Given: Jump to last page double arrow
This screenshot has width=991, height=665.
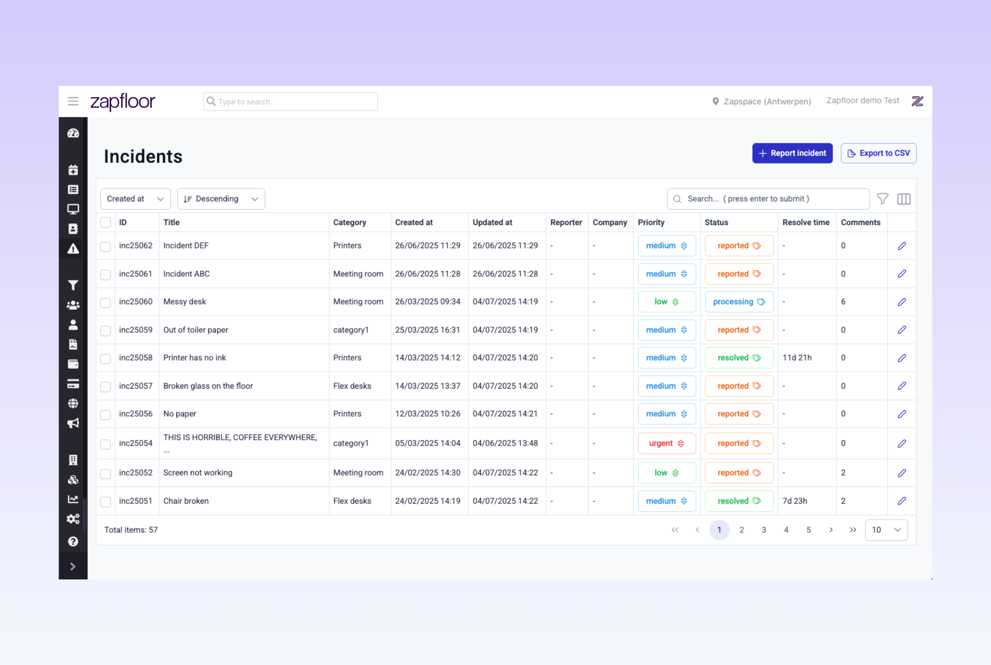Looking at the screenshot, I should click(x=853, y=530).
